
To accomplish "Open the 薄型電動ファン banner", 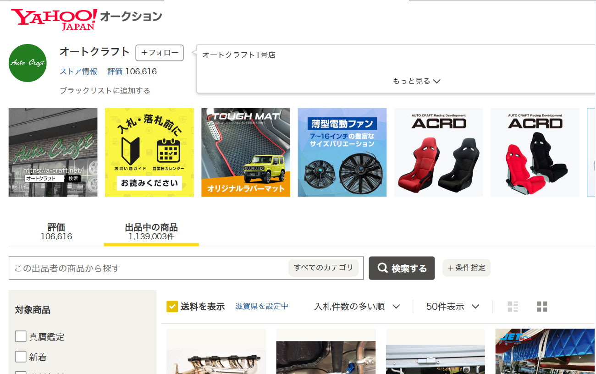I will click(342, 152).
